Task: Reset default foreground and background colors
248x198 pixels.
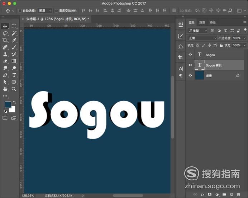Action: 5,111
